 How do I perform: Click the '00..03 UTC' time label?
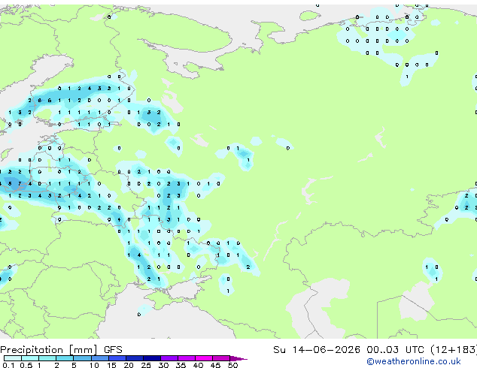click(x=395, y=349)
